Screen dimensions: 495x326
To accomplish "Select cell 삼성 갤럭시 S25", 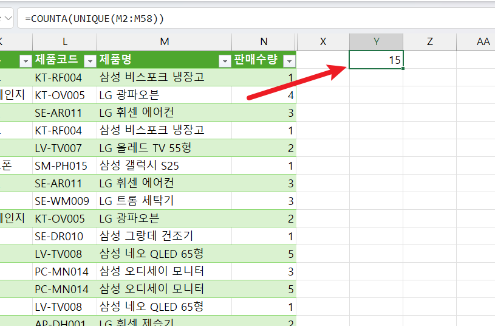I will (164, 165).
